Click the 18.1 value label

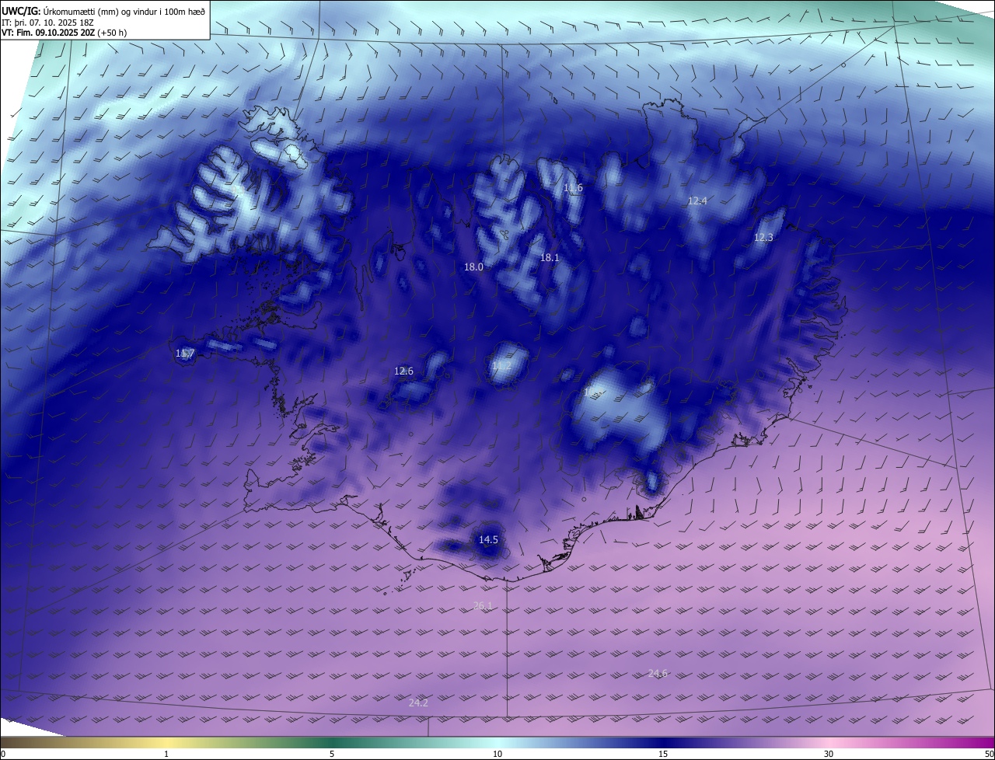tap(550, 257)
